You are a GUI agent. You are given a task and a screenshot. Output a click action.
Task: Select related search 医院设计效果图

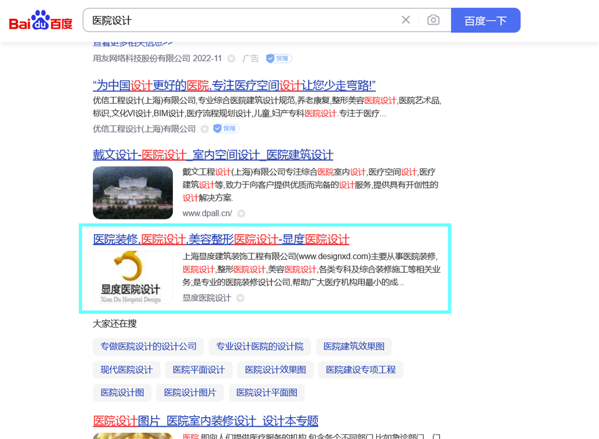[275, 370]
